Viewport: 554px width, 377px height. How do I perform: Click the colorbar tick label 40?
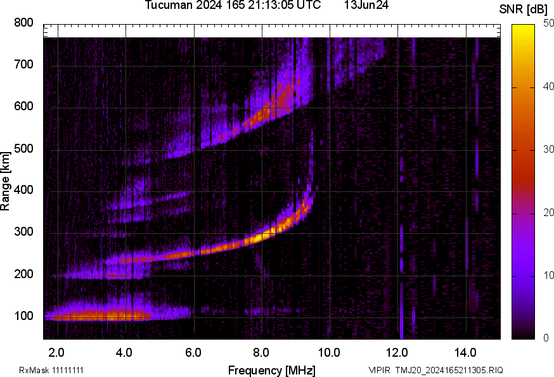coord(548,87)
